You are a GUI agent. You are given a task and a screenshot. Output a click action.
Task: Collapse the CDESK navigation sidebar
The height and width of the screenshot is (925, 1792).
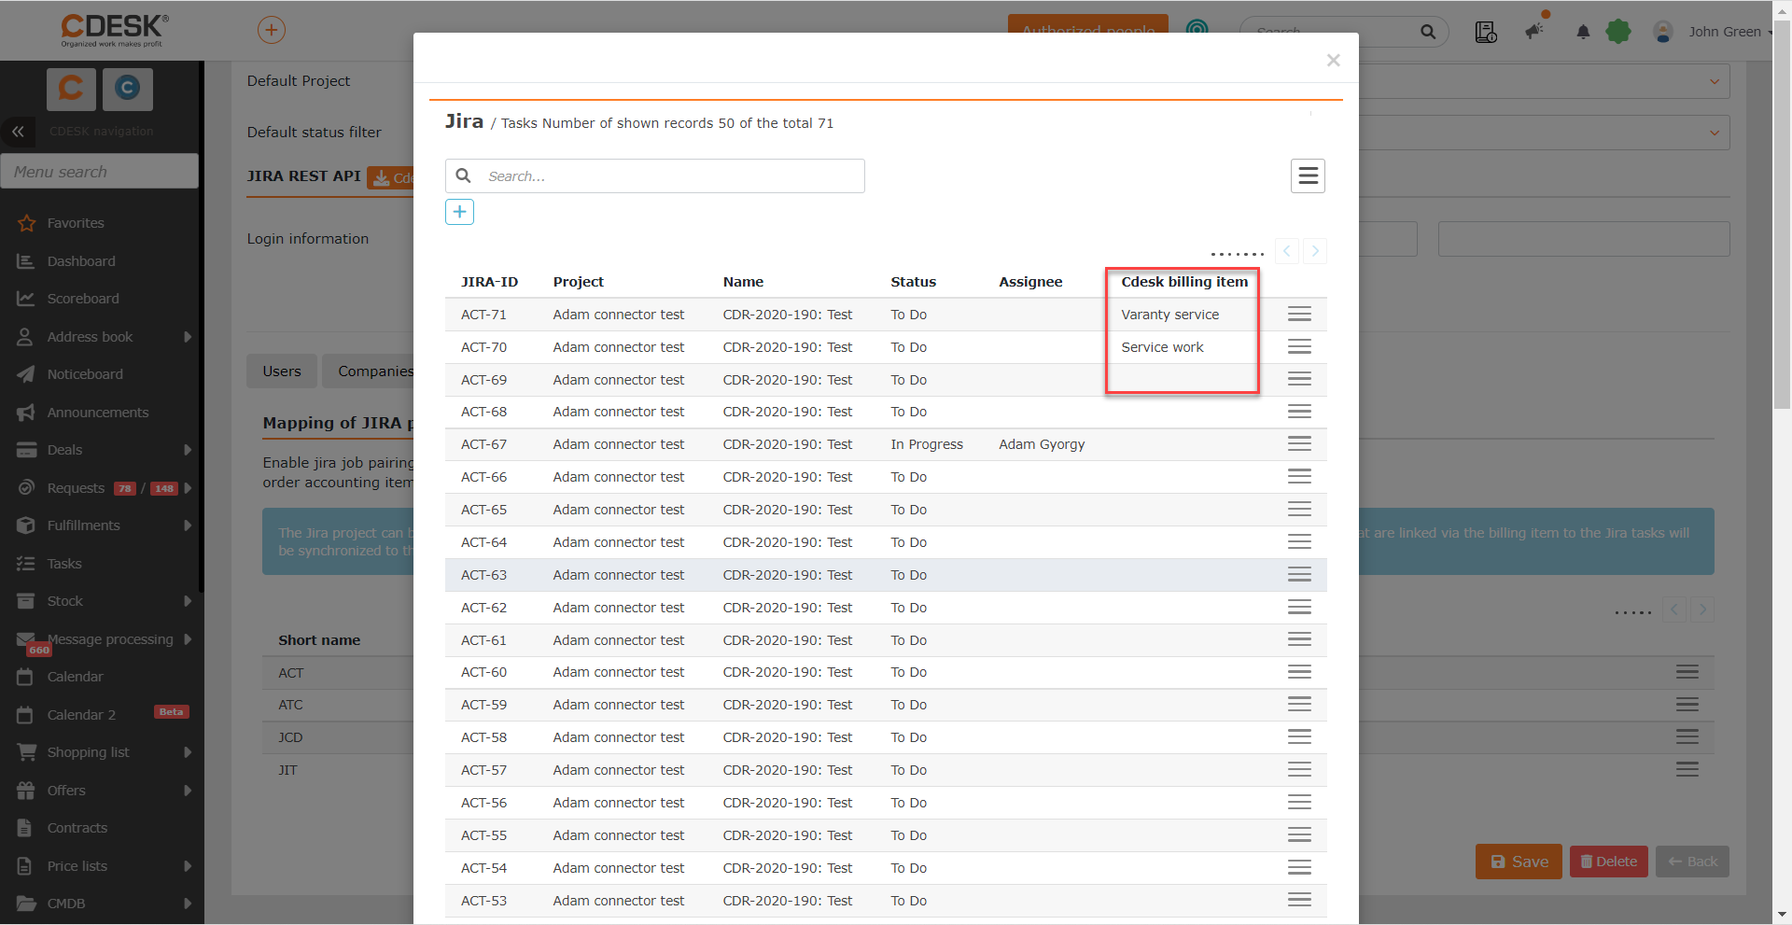(x=18, y=132)
